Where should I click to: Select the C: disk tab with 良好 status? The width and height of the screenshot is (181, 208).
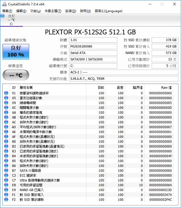(12, 20)
